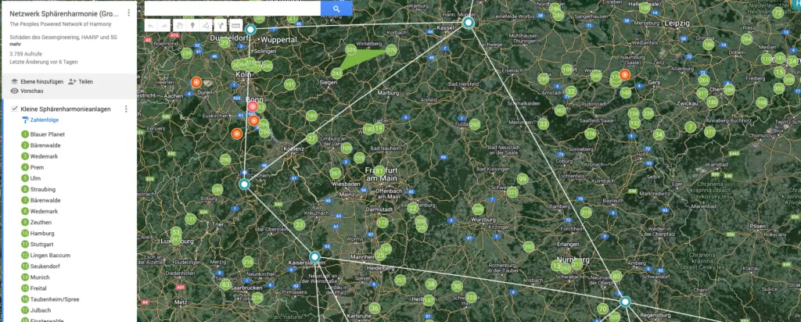Click the teal node marker near Kassel
801x322 pixels.
click(x=469, y=23)
